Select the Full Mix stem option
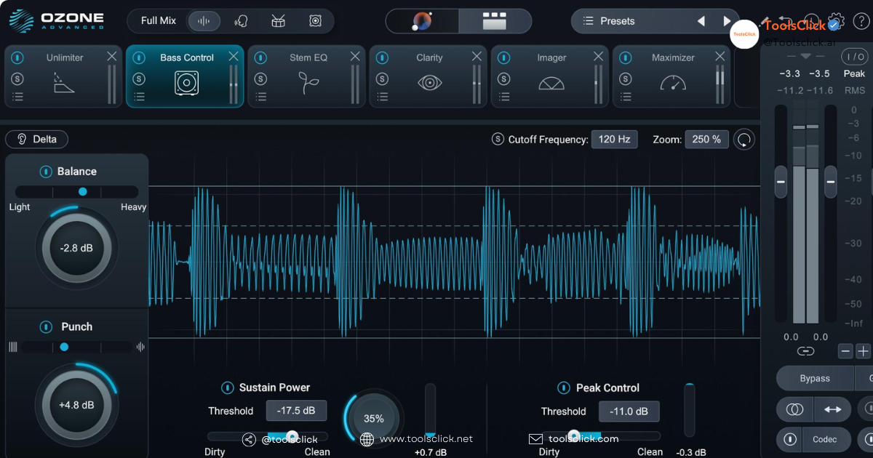Viewport: 873px width, 458px height. 158,21
